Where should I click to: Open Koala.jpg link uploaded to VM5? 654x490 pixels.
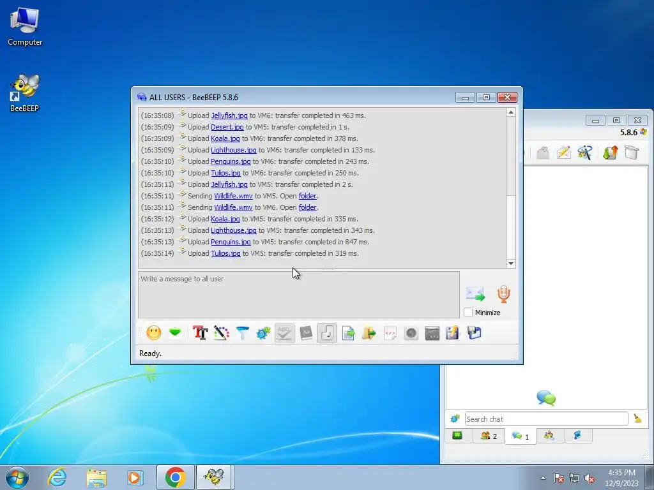(225, 219)
